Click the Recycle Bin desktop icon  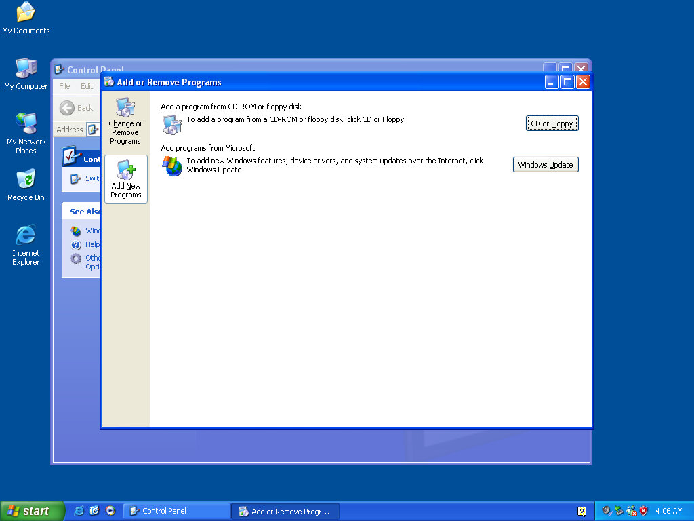click(26, 185)
